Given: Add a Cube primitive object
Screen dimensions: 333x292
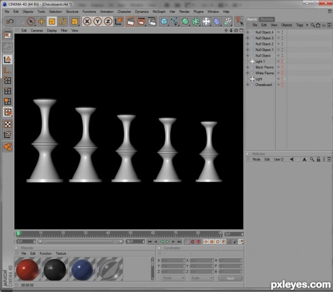Looking at the screenshot, I should click(x=164, y=22).
